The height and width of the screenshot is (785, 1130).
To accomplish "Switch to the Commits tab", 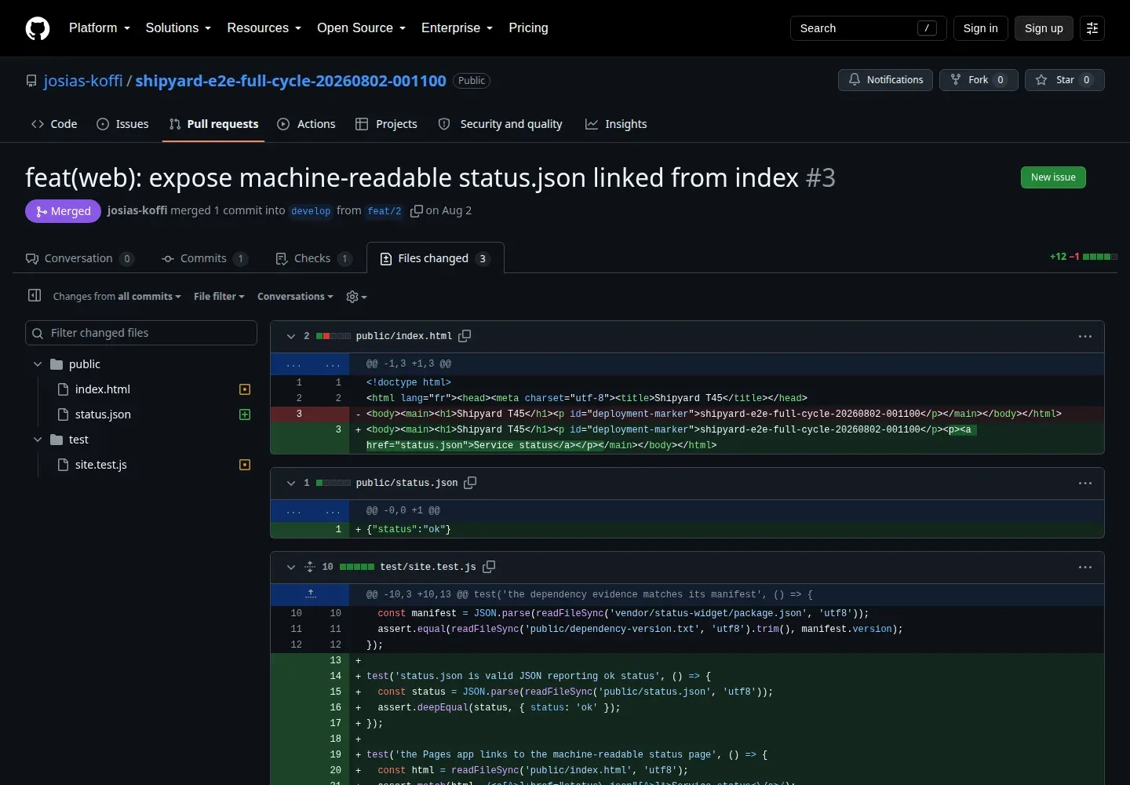I will pyautogui.click(x=204, y=258).
